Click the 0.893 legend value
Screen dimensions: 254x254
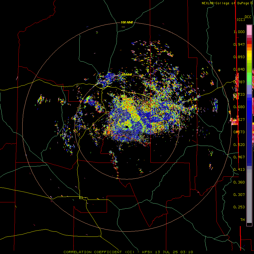click(x=239, y=57)
